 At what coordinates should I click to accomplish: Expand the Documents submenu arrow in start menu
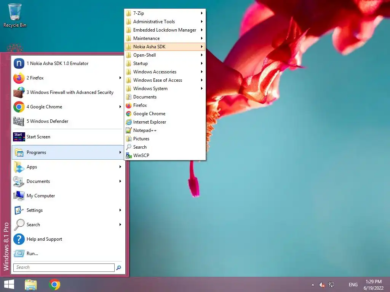click(x=120, y=181)
